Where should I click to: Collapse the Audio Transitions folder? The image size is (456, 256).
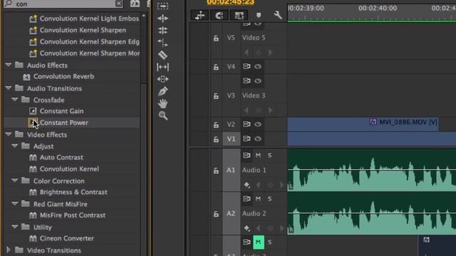[x=9, y=88]
